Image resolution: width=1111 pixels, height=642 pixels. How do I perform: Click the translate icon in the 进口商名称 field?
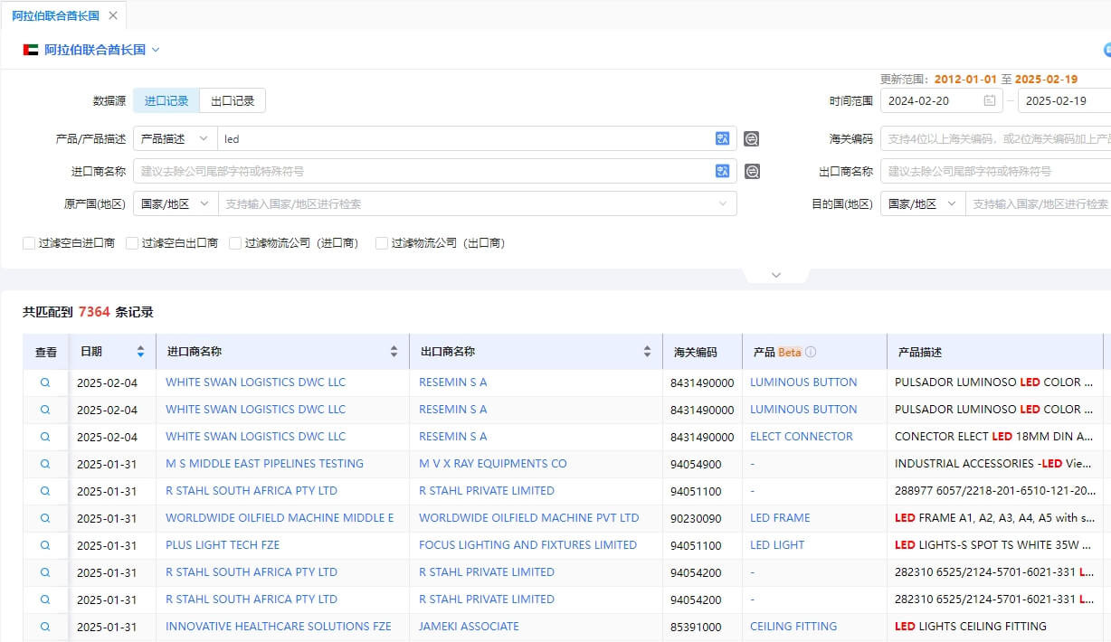(722, 171)
